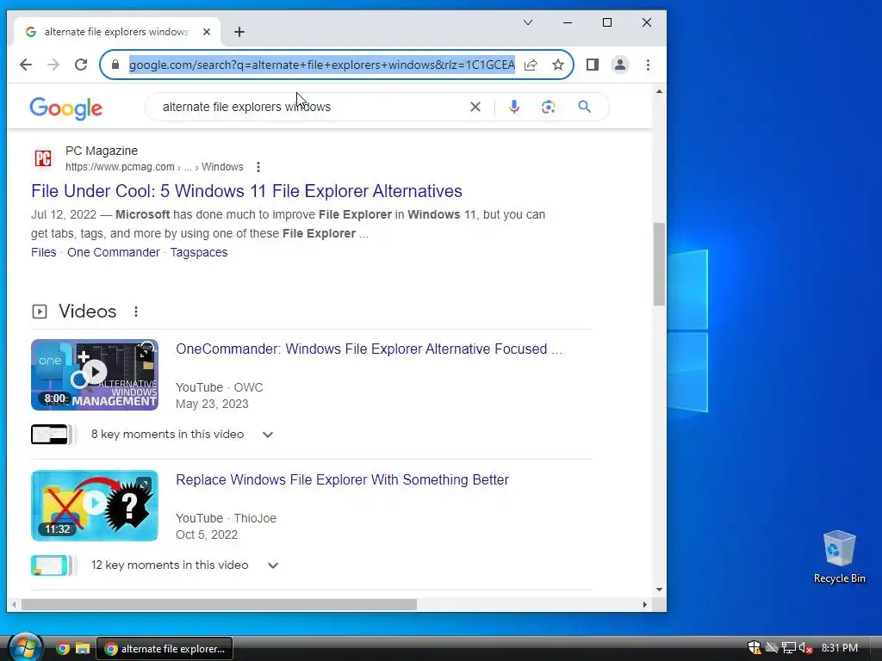
Task: Open more options for PC Magazine result
Action: tap(258, 167)
